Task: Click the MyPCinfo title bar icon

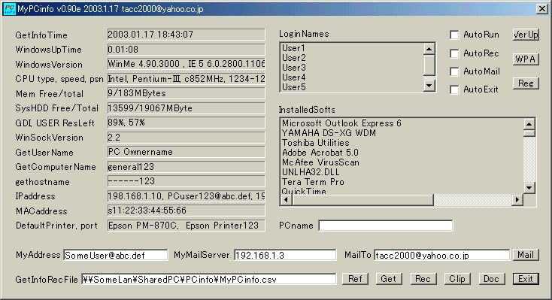Action: pos(10,9)
